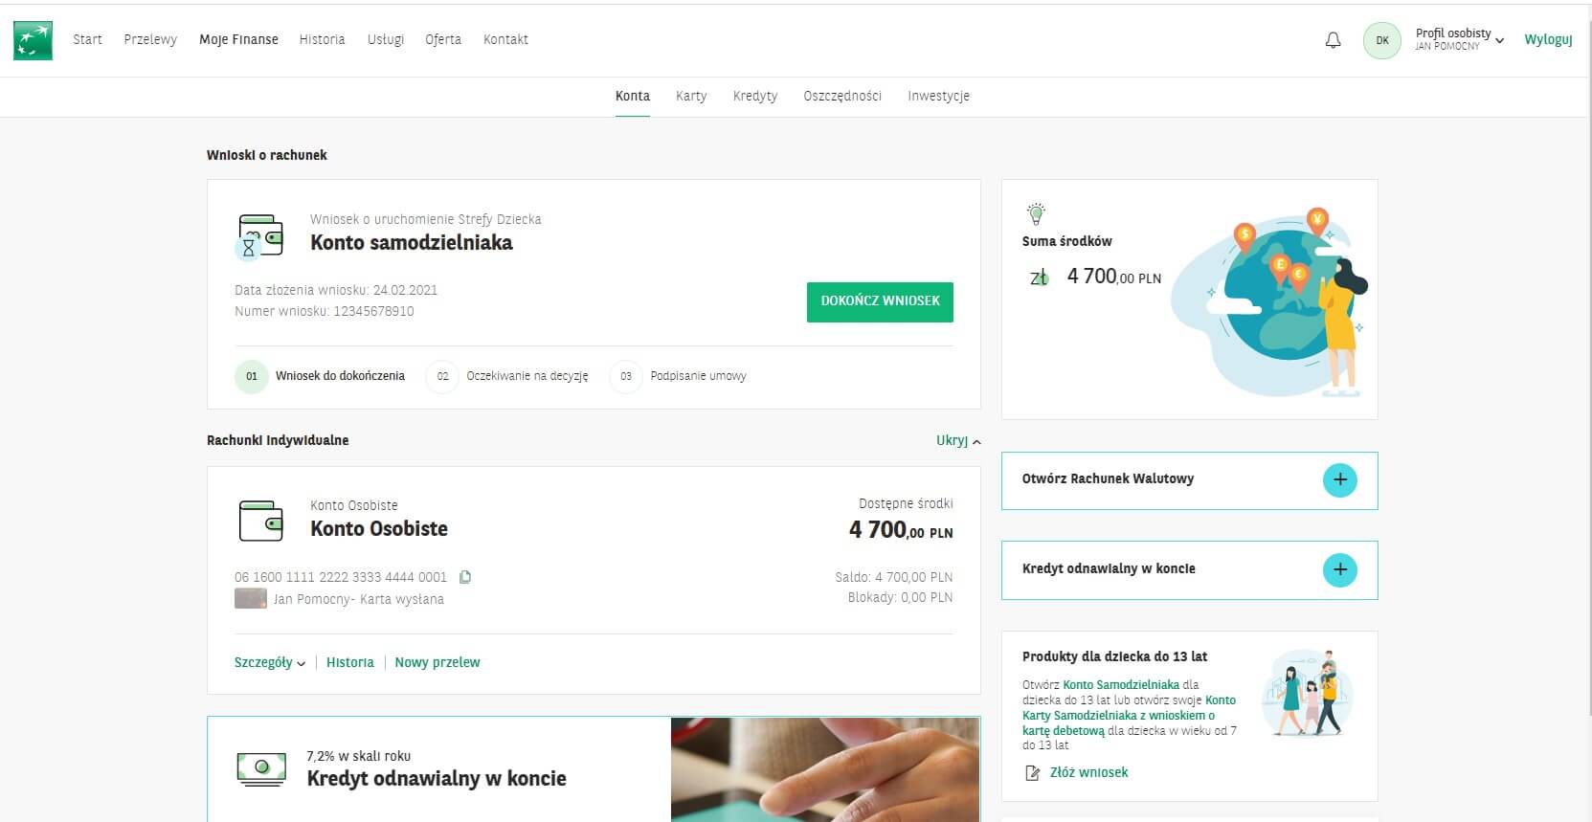Copy account number with the copy icon

[465, 577]
